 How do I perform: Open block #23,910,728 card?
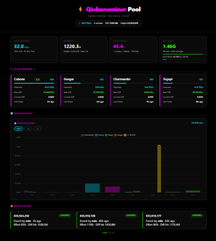[x=109, y=220]
